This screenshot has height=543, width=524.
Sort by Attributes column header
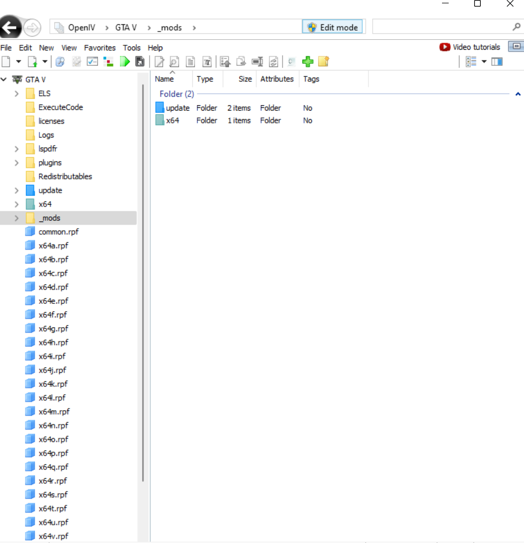(278, 79)
